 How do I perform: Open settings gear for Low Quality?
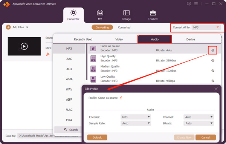(212, 81)
